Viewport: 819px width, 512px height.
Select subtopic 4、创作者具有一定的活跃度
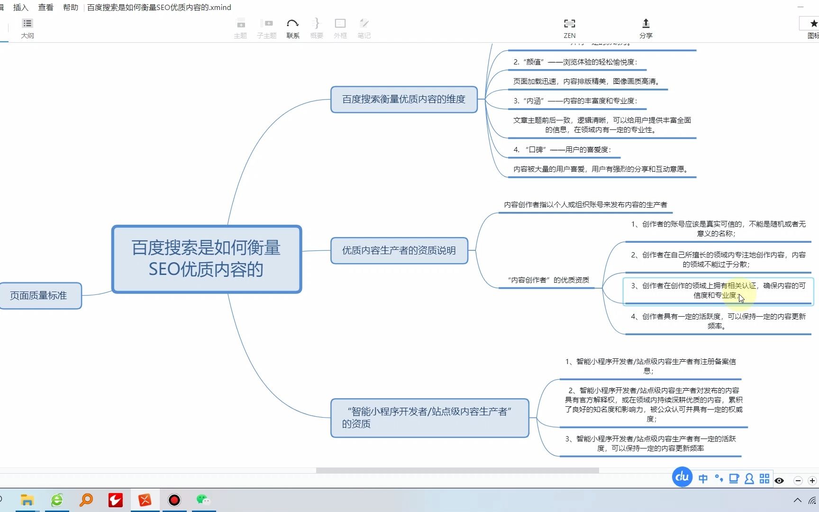point(718,321)
